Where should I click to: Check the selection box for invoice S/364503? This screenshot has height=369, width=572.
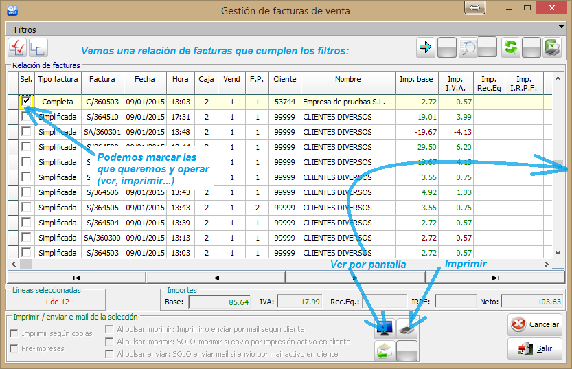26,252
